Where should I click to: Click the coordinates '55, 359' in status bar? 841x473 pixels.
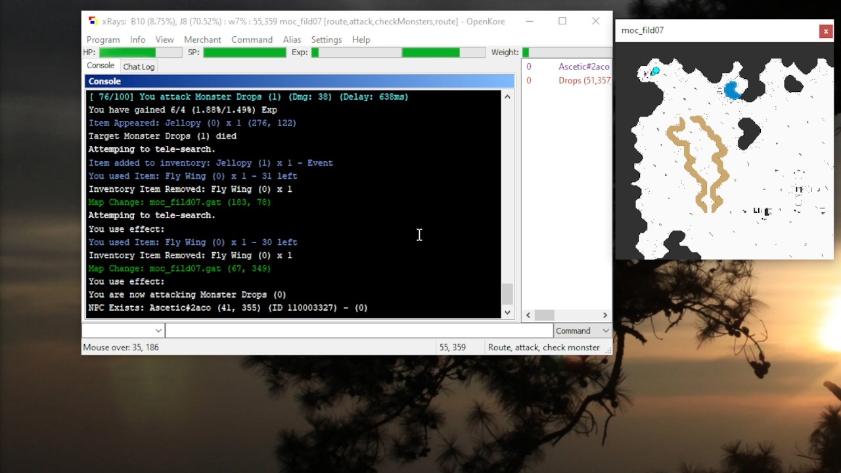pos(453,348)
